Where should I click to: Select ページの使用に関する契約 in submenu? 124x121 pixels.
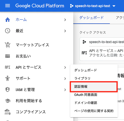(94, 111)
